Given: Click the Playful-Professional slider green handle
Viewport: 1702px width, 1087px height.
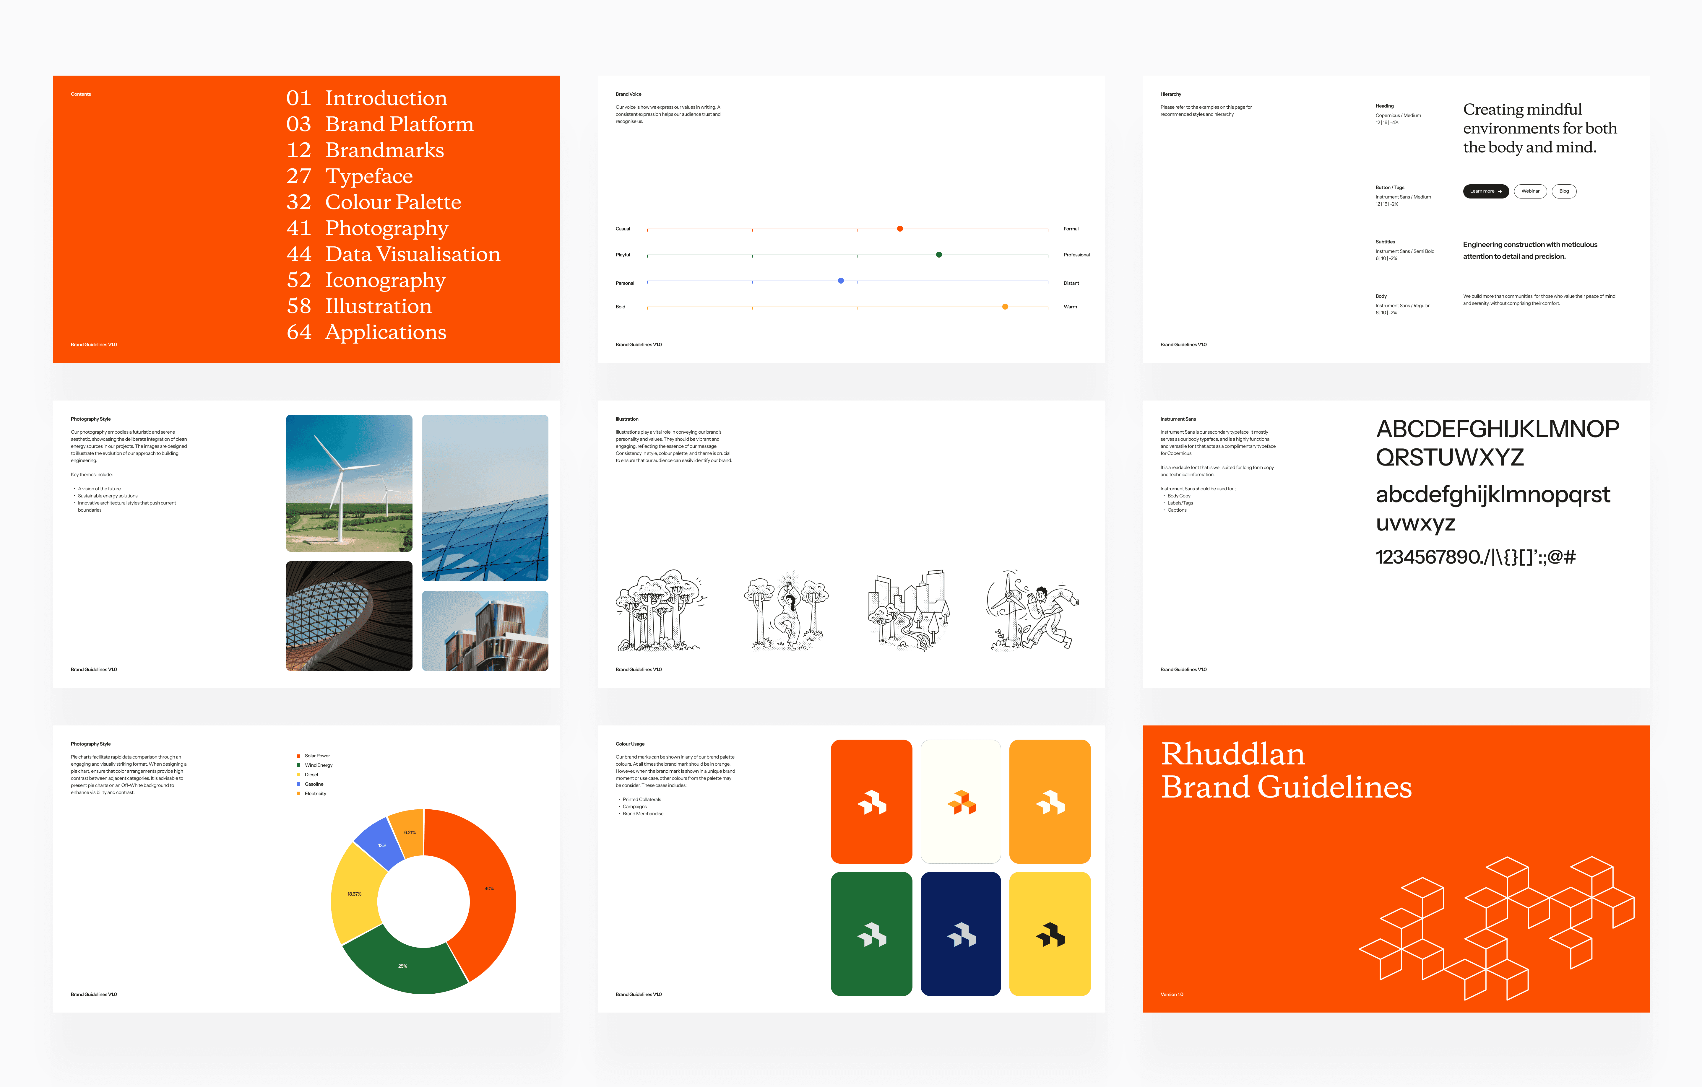Looking at the screenshot, I should coord(939,254).
